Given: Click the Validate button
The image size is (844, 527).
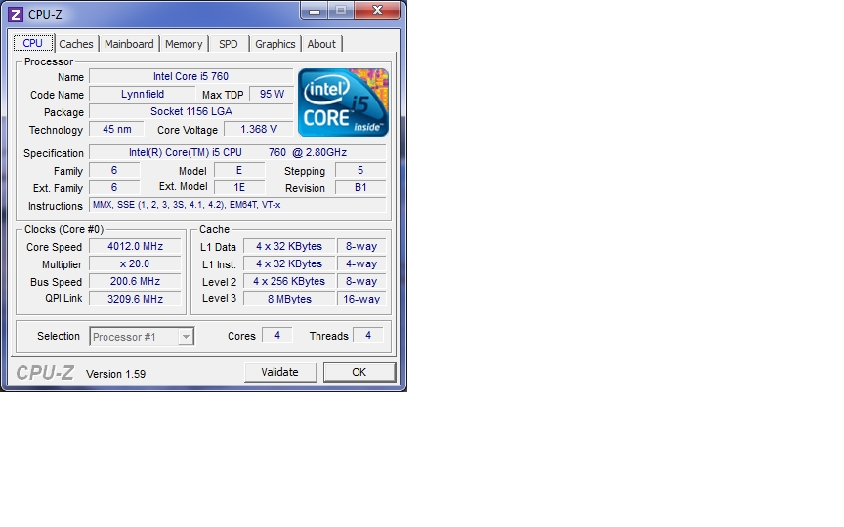Looking at the screenshot, I should [280, 372].
